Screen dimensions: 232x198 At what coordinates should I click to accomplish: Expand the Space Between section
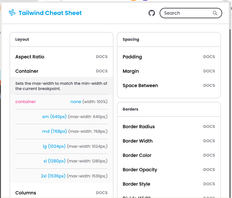point(140,85)
